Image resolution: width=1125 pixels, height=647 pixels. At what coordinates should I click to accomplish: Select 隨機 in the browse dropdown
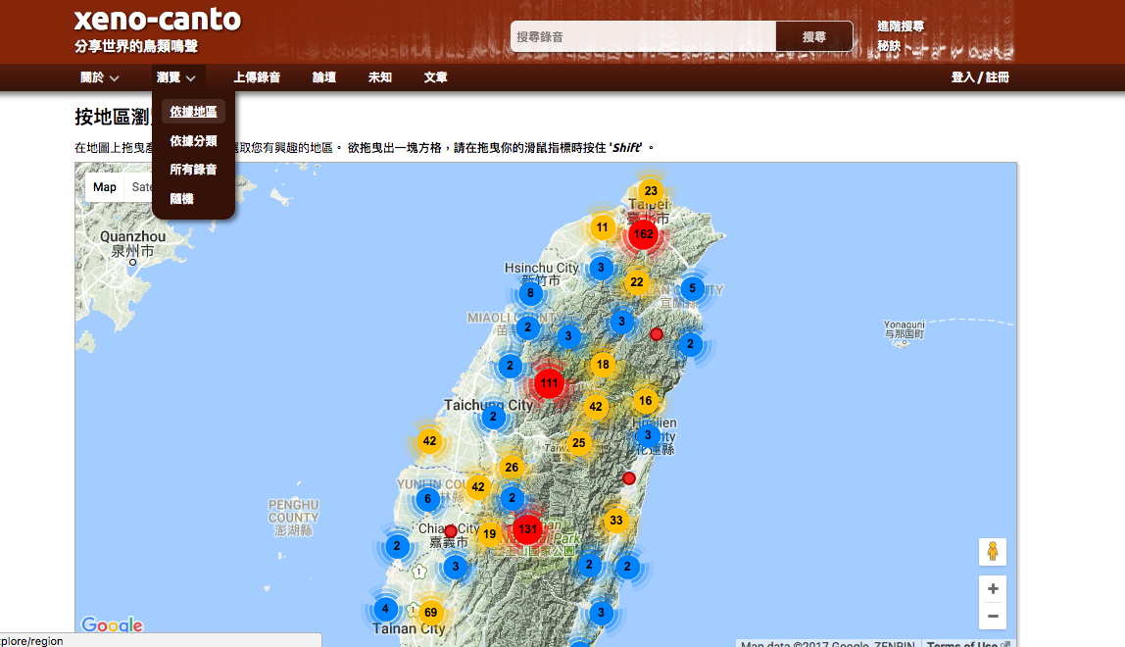pyautogui.click(x=181, y=199)
